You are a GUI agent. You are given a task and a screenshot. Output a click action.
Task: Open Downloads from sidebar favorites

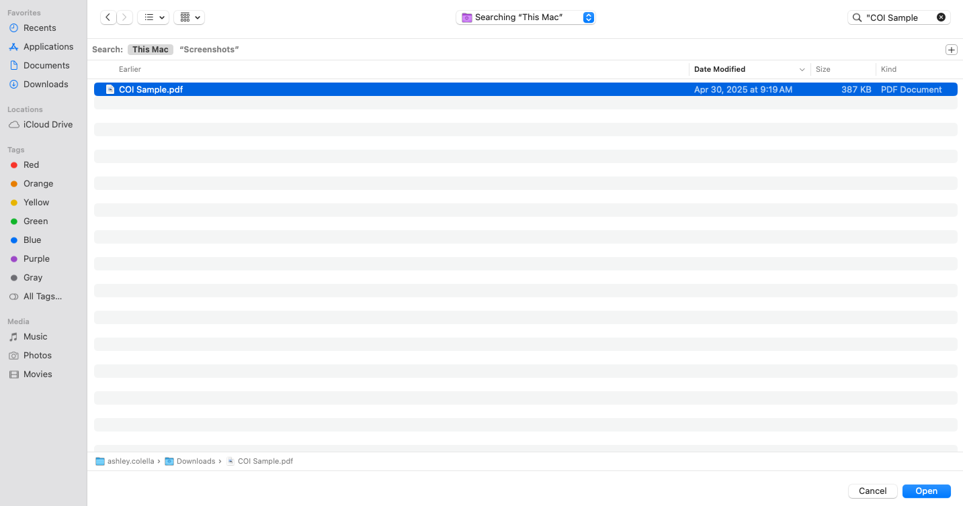pyautogui.click(x=46, y=85)
